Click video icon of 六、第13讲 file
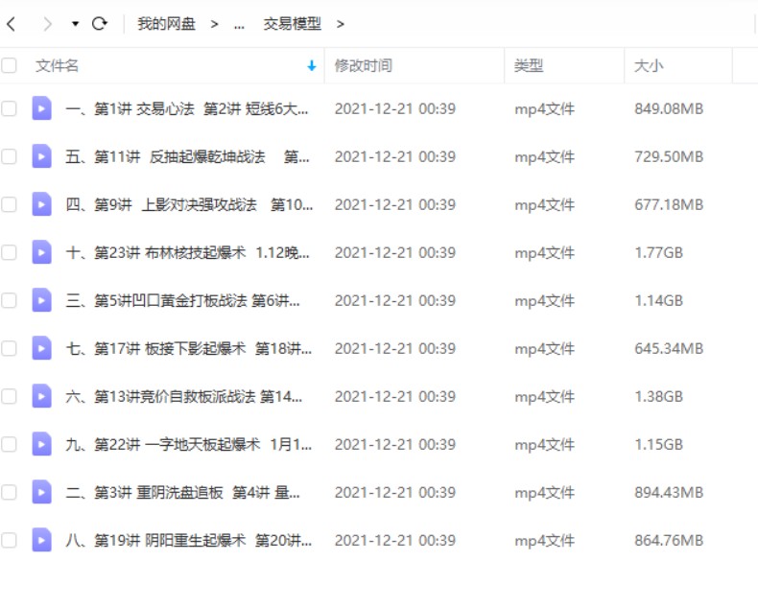758x608 pixels. (41, 396)
